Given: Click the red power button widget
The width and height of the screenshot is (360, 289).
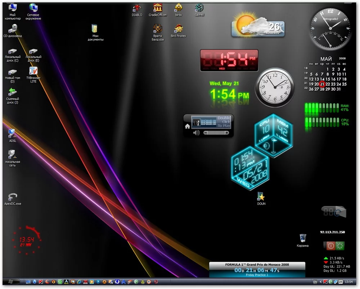Looking at the screenshot, I should [330, 246].
